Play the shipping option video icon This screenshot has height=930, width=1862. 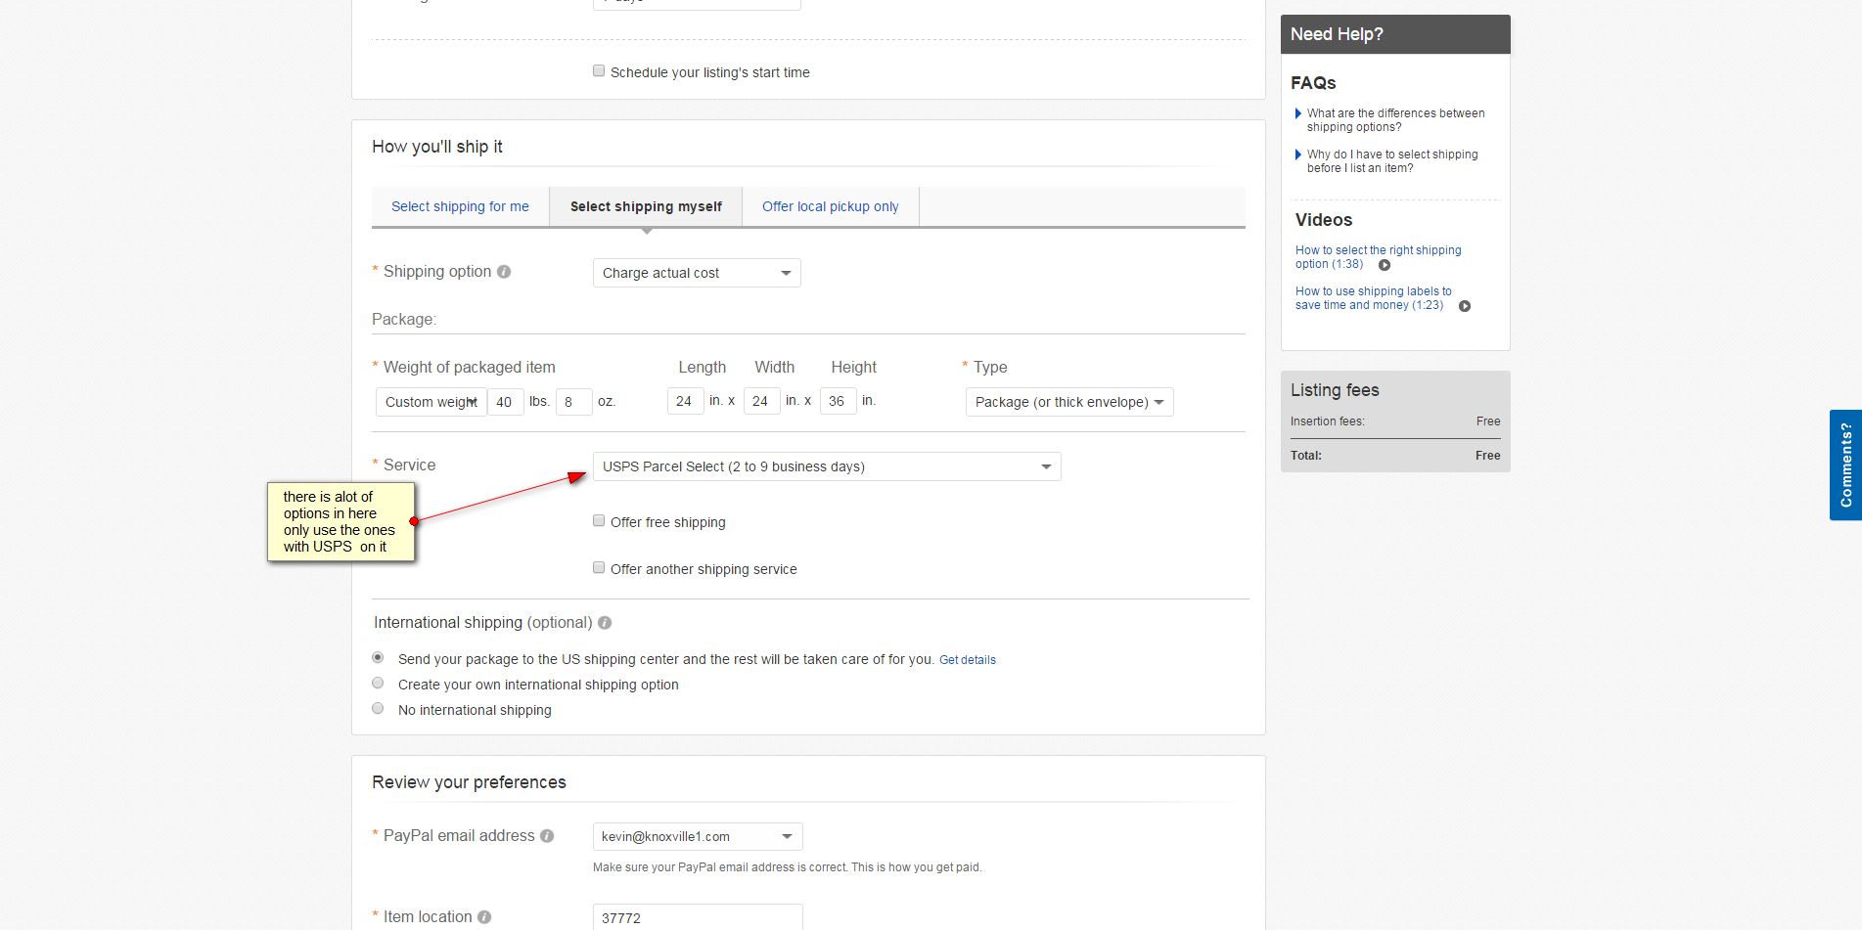pyautogui.click(x=1385, y=265)
